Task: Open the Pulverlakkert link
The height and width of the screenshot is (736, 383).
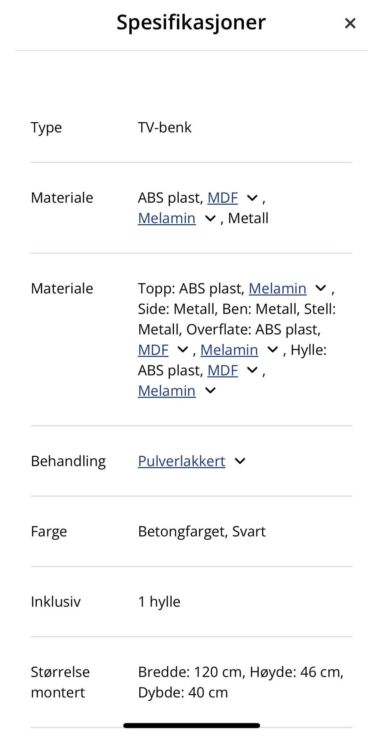Action: [182, 461]
